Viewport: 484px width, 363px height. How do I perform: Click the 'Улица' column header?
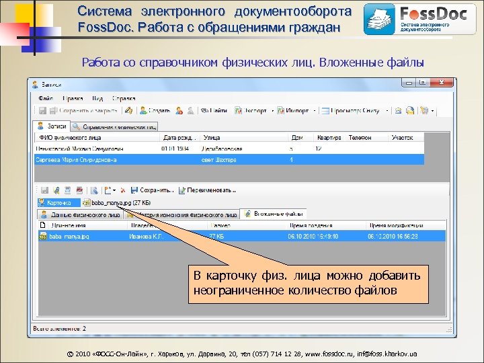(x=244, y=138)
